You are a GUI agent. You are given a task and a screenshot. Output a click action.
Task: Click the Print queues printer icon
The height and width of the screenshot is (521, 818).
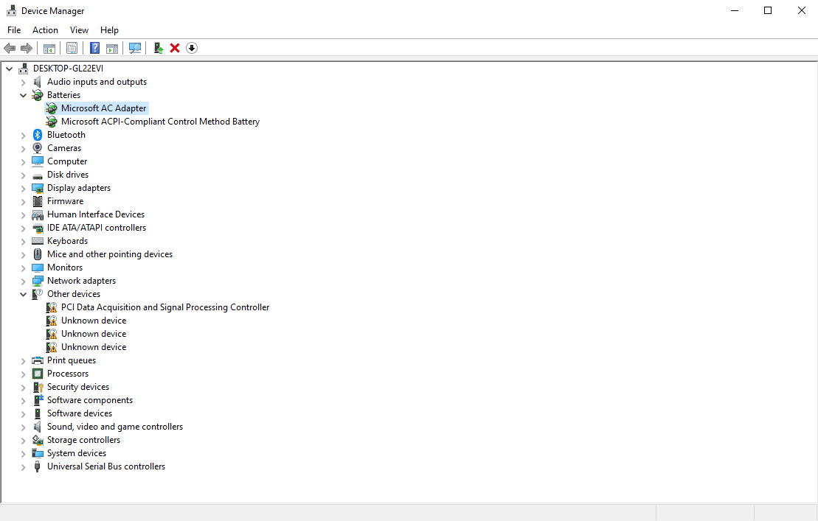point(38,360)
